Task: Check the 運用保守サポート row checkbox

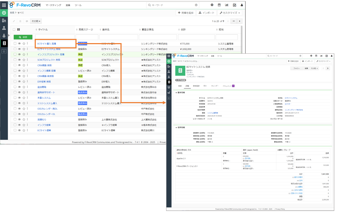Action: (15, 92)
